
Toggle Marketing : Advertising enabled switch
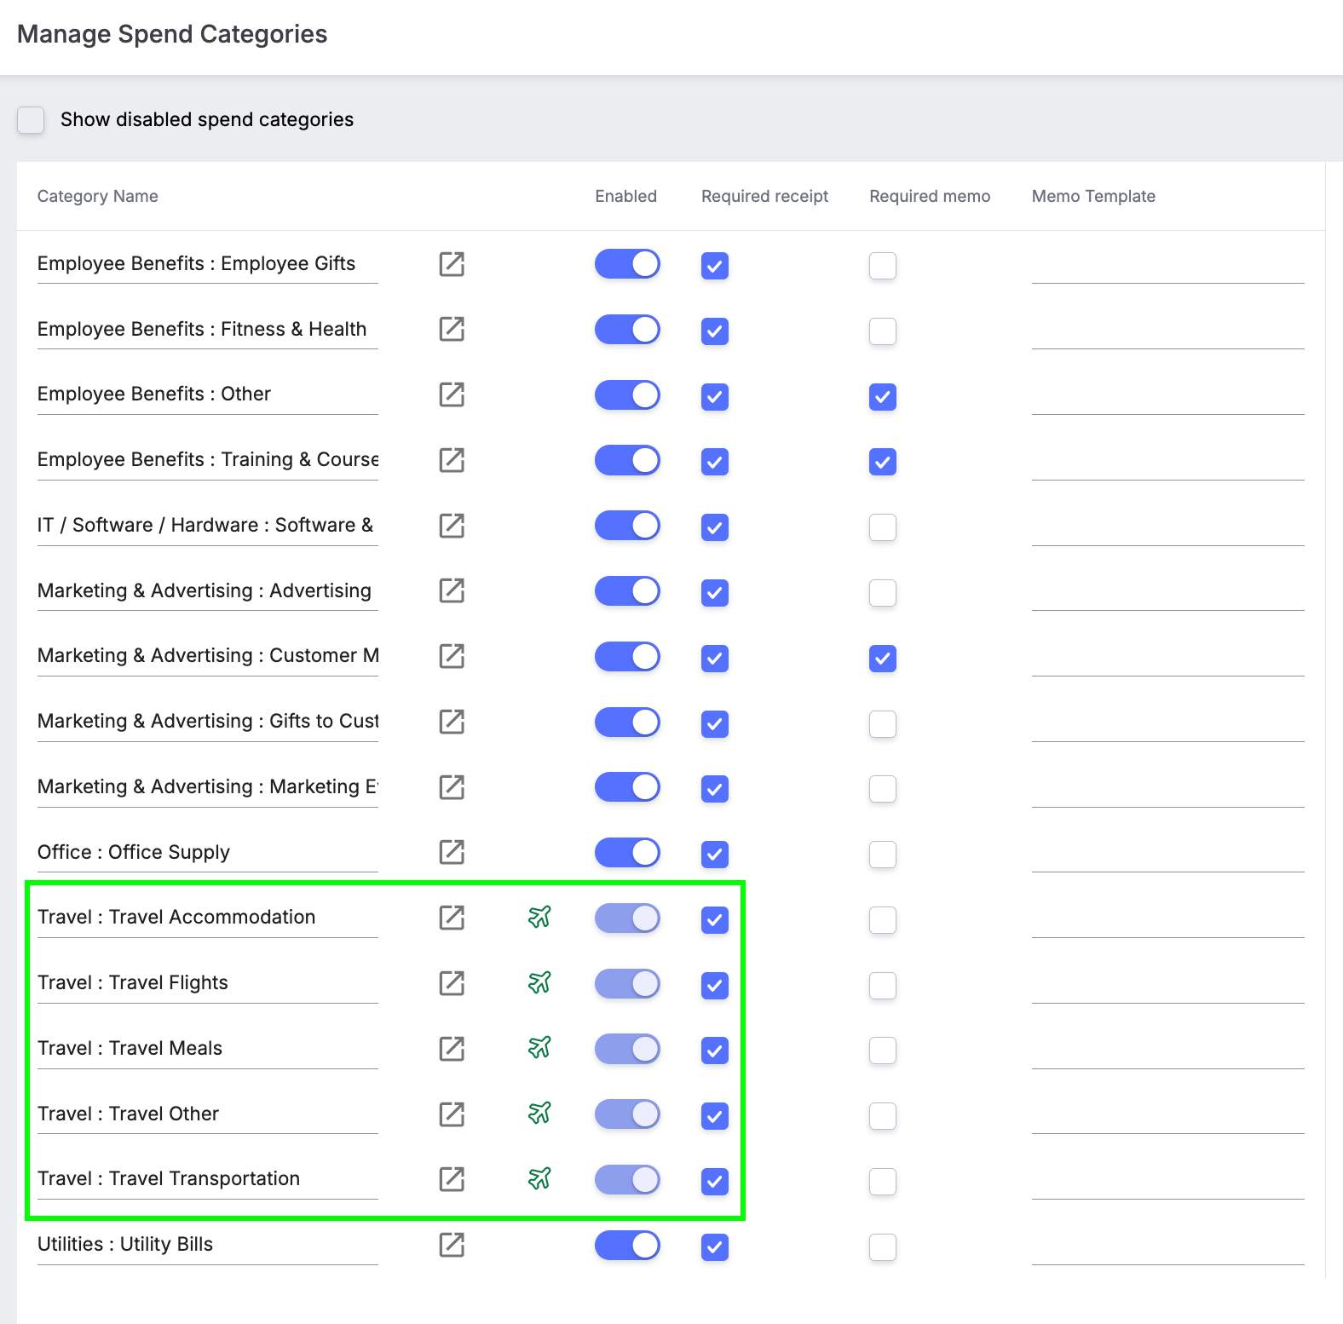point(627,590)
